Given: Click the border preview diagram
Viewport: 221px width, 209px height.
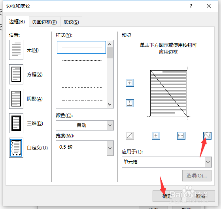Looking at the screenshot, I should [x=168, y=93].
